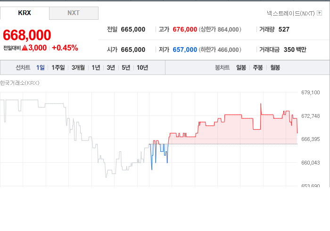The image size is (330, 231).
Task: Show the 주봉 weekly candle chart
Action: 258,67
